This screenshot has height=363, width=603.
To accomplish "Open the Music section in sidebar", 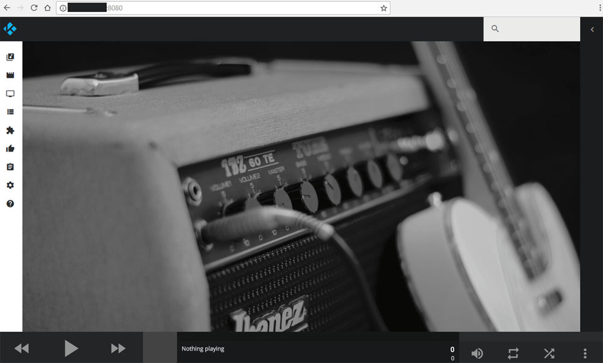I will coord(10,57).
